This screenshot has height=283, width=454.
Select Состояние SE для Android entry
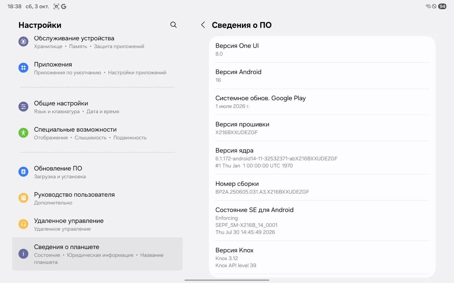[322, 221]
